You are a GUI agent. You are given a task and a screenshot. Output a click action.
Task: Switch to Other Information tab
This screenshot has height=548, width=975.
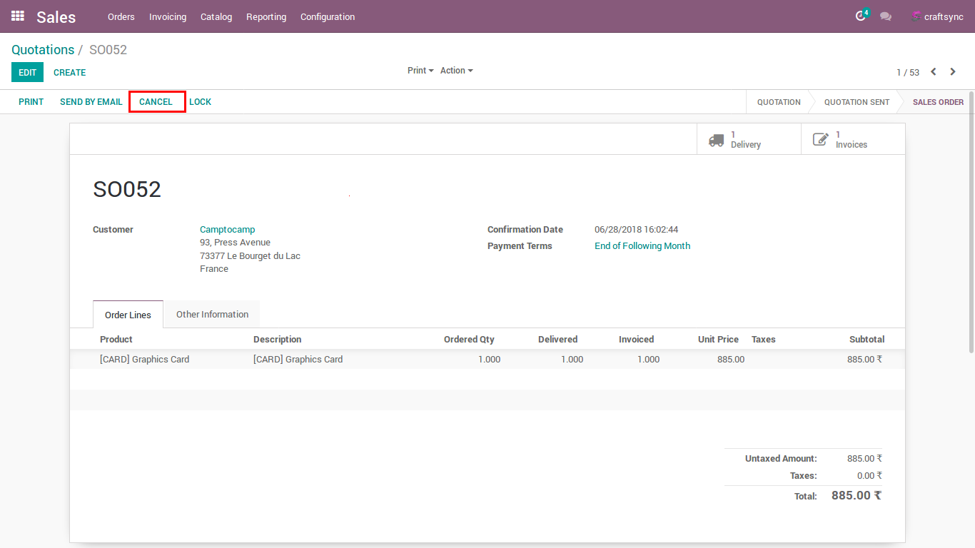[212, 315]
